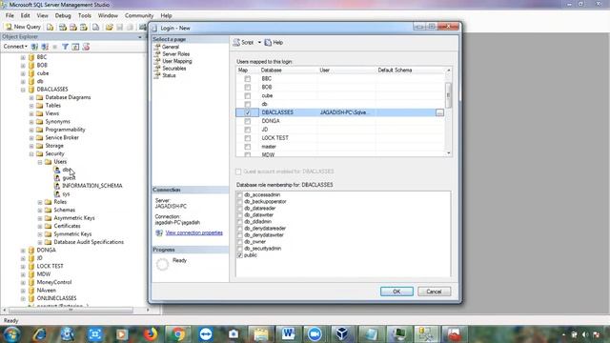Select the guest user in Users
The height and width of the screenshot is (343, 610).
[69, 178]
